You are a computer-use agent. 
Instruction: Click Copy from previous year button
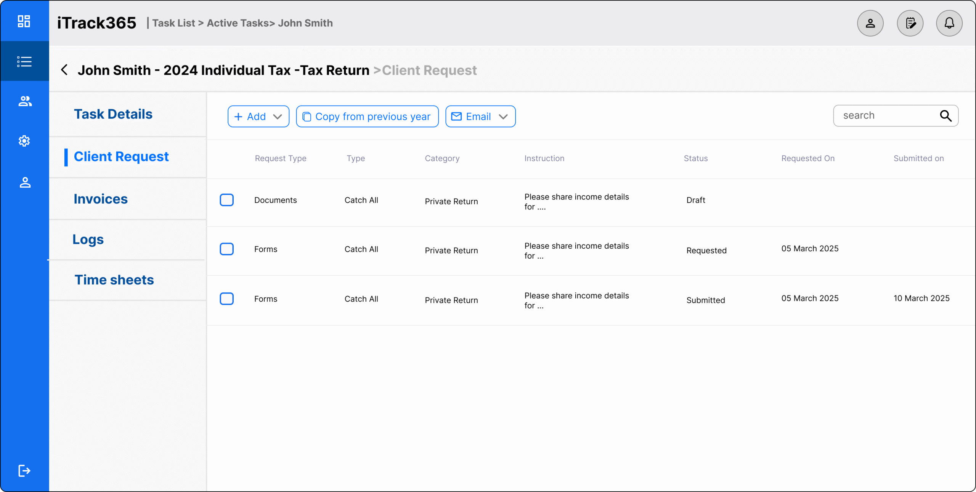pos(367,117)
